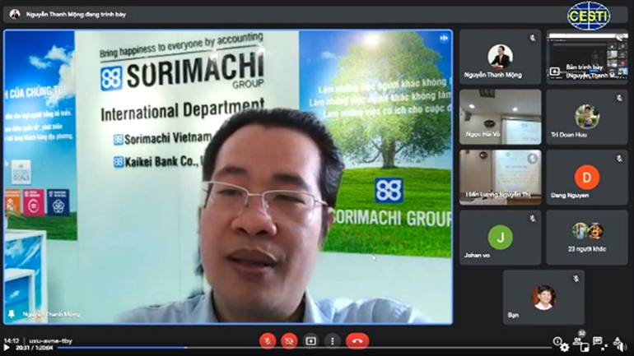634x356 pixels.
Task: Open the chat panel icon
Action: tap(597, 341)
